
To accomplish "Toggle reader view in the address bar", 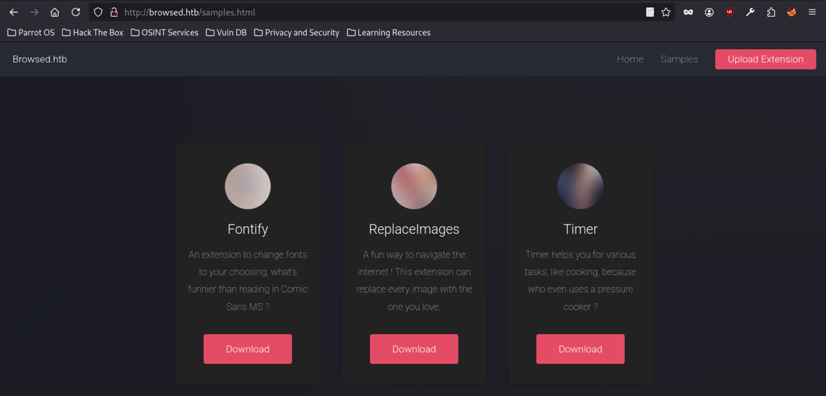I will [650, 12].
